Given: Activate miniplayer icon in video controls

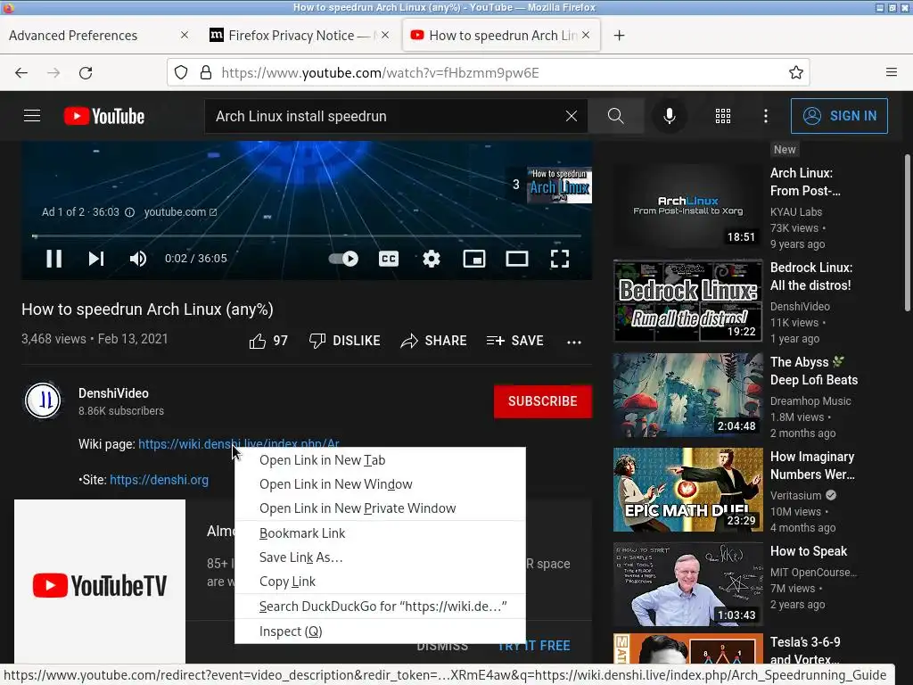Looking at the screenshot, I should pyautogui.click(x=474, y=259).
